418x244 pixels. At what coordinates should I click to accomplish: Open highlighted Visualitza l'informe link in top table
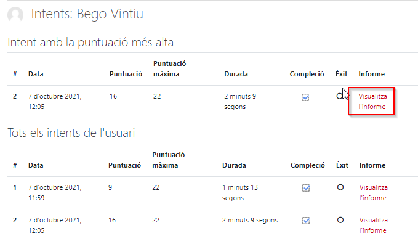click(372, 102)
